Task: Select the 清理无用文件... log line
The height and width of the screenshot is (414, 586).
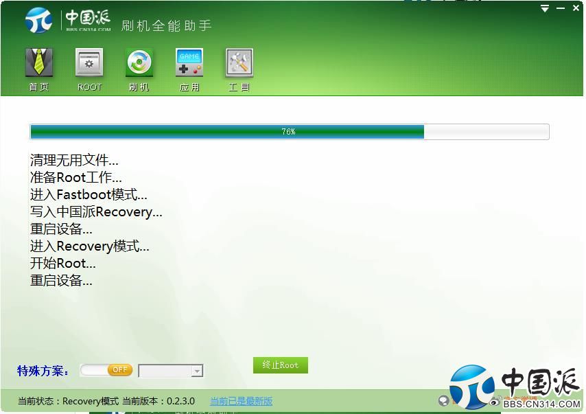Action: (x=74, y=160)
